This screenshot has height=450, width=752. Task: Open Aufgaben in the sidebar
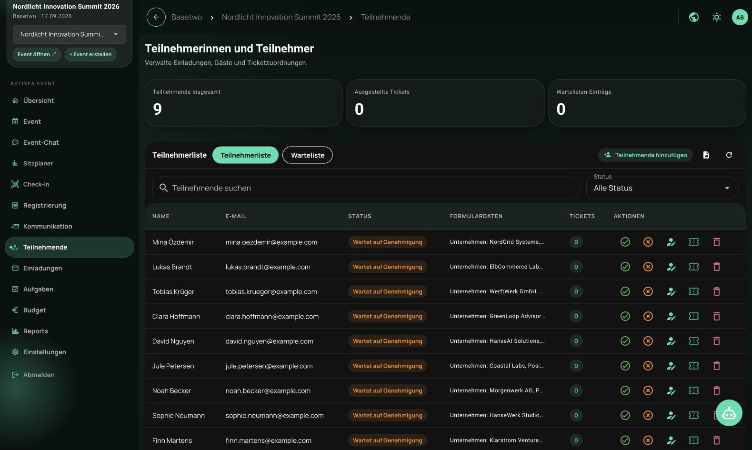point(70,289)
